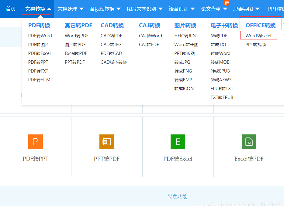Collapse the 文档转换 dropdown menu
This screenshot has height=210, width=284.
pyautogui.click(x=38, y=9)
